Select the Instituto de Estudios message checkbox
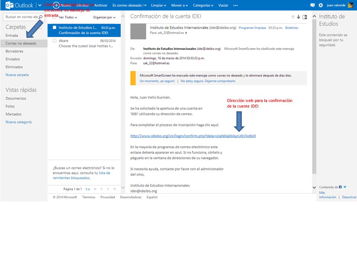The image size is (357, 268). (x=54, y=27)
